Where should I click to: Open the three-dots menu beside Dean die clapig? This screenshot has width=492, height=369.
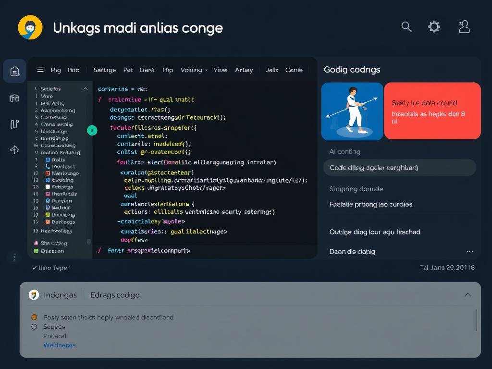[x=470, y=251]
